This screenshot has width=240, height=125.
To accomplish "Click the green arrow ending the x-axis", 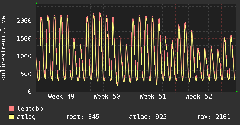I will [237, 92].
